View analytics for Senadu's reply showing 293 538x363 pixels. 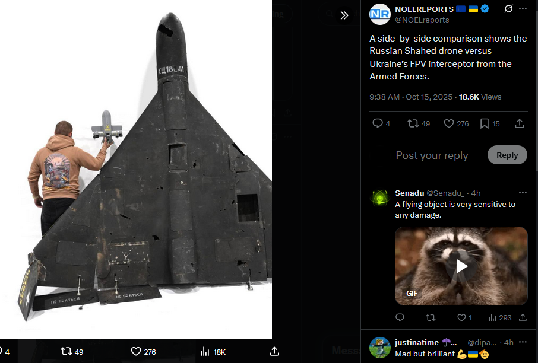click(x=500, y=318)
